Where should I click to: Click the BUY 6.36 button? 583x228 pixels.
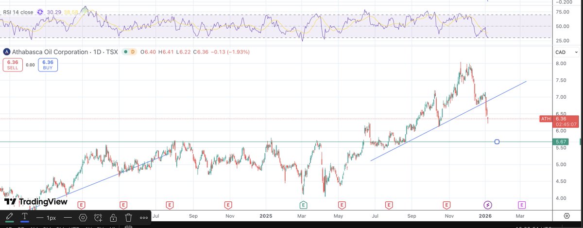[48, 65]
